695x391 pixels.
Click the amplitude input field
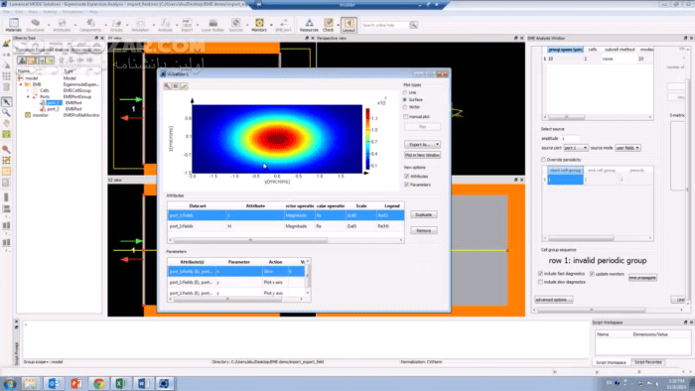[x=570, y=139]
